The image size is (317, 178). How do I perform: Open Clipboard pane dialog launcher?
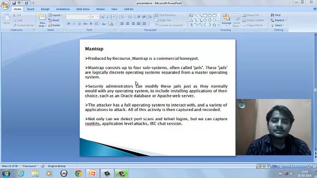(x=34, y=30)
